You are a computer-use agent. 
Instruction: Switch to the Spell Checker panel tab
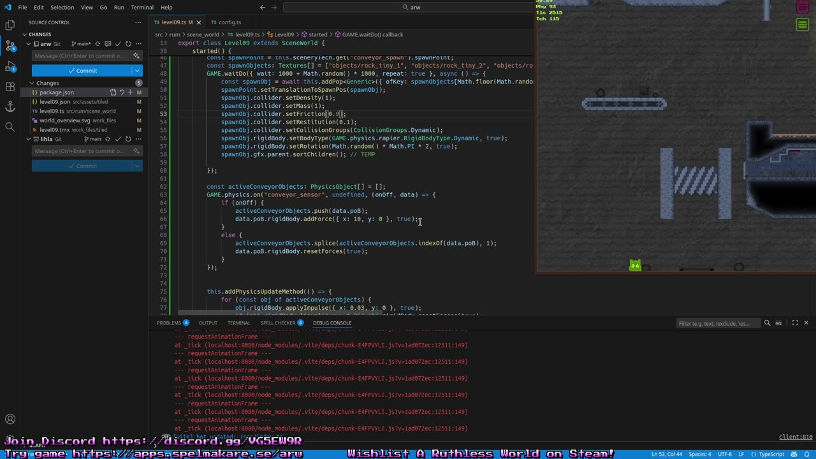click(x=282, y=323)
